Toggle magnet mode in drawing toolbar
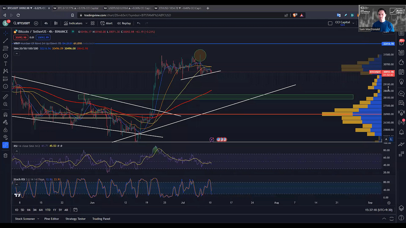Screen dimensions: 406x228 (x=6, y=114)
